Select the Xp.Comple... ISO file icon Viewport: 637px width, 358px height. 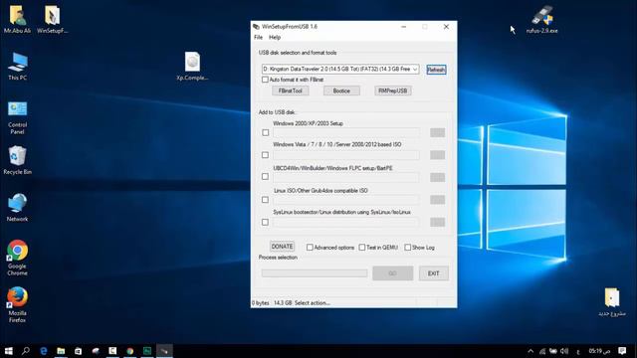click(x=192, y=67)
